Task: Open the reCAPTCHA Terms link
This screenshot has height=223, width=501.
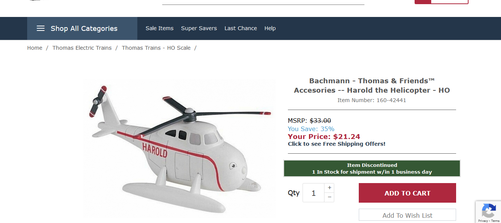Action: [x=495, y=221]
